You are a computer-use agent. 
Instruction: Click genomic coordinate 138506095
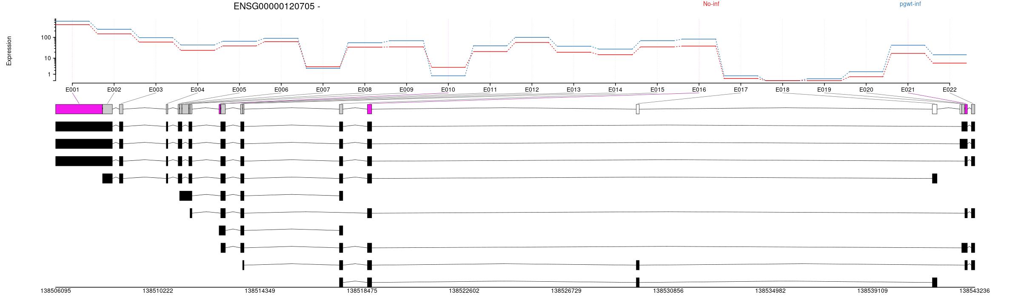pos(56,291)
